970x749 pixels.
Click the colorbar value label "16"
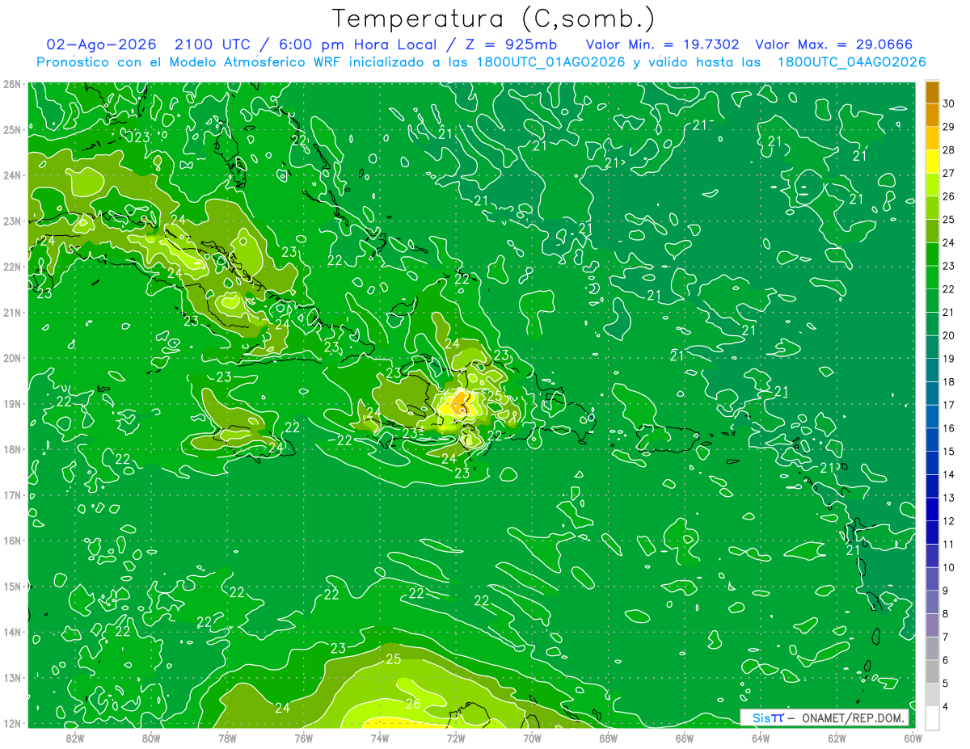coord(949,428)
